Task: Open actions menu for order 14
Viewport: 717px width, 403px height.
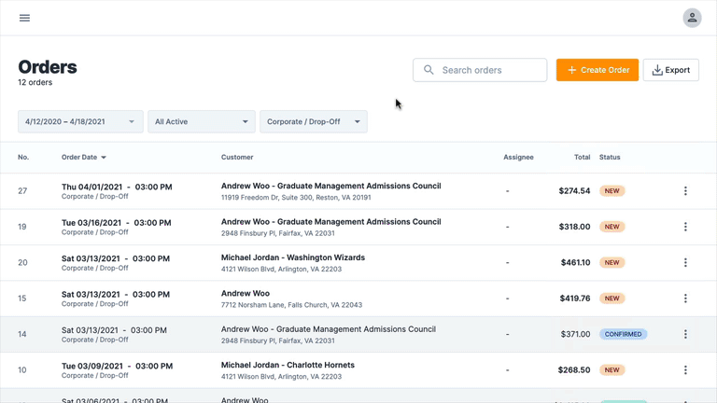Action: tap(685, 334)
